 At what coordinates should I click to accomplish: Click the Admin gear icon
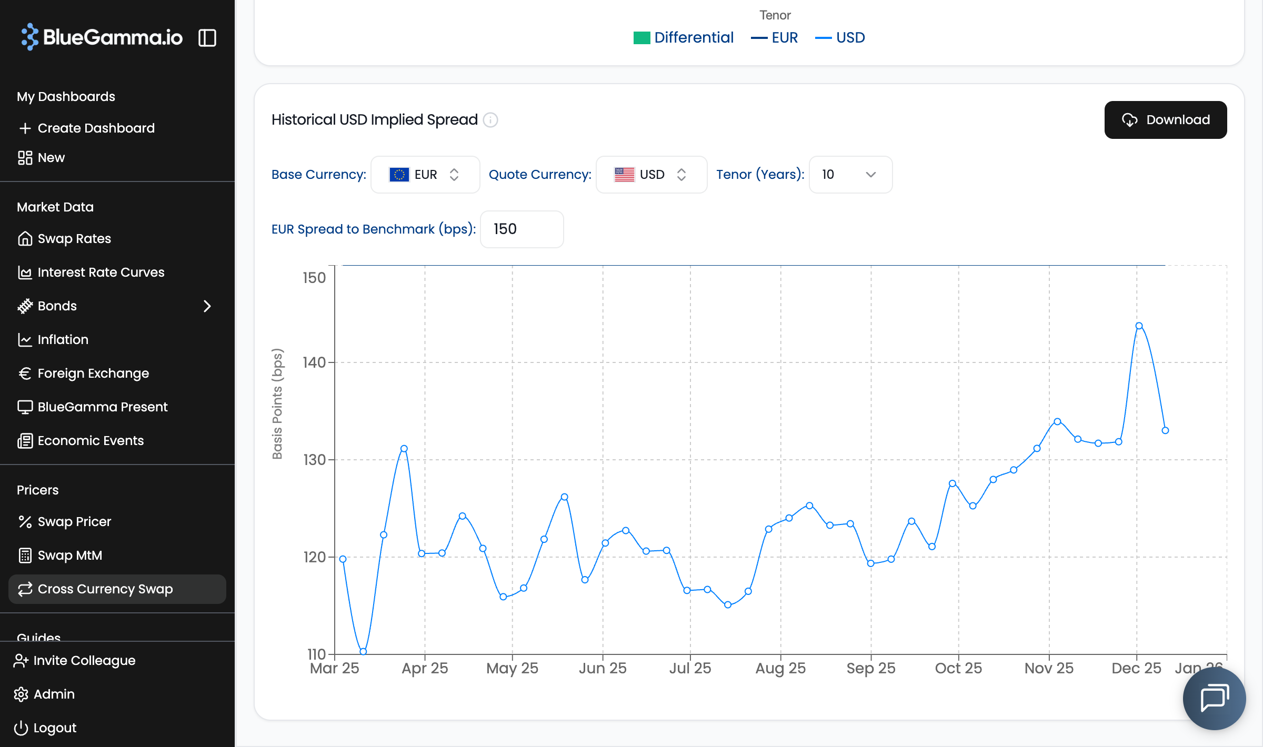pyautogui.click(x=21, y=694)
